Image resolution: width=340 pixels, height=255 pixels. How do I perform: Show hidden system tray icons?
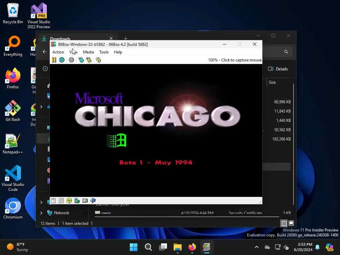[x=257, y=247]
